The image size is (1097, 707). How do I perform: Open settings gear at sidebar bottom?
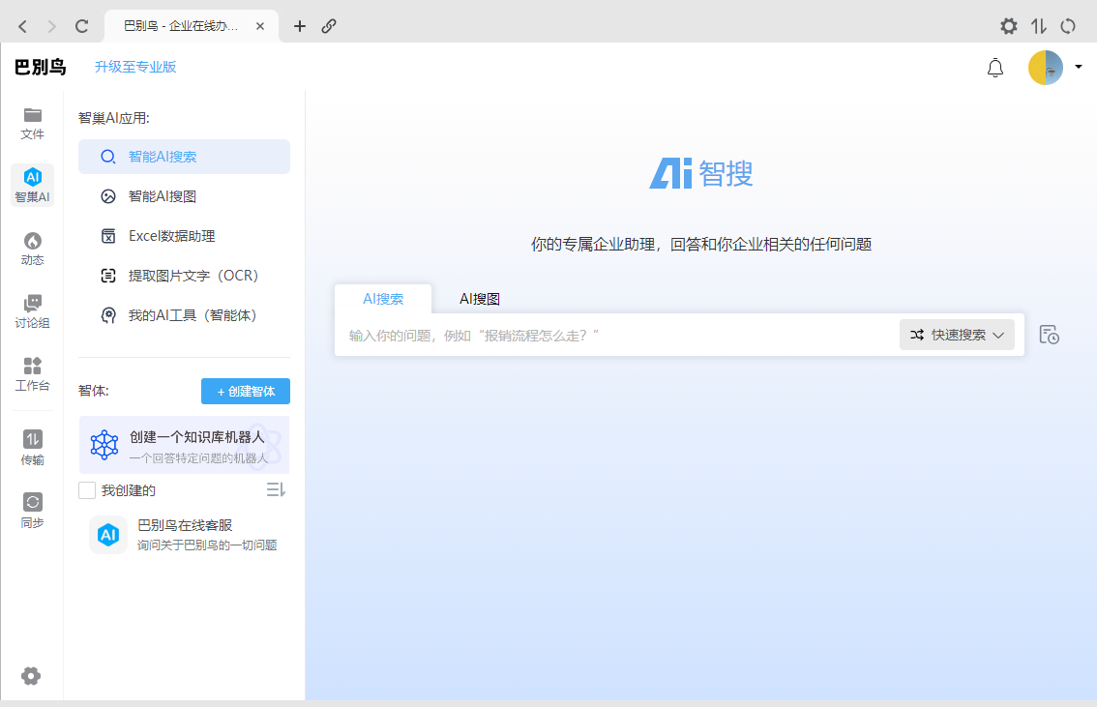point(31,675)
